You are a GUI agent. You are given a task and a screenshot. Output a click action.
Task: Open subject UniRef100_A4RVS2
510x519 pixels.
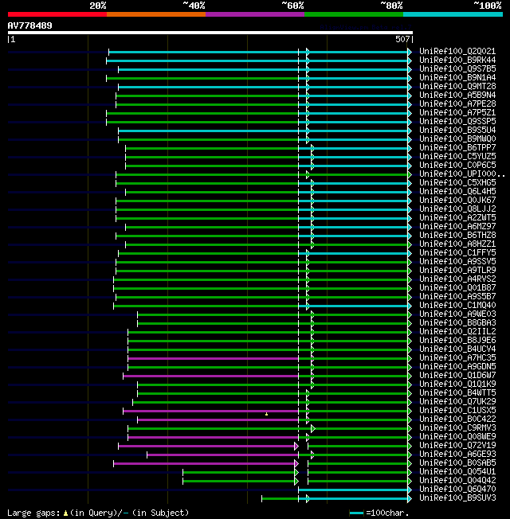[x=457, y=279]
